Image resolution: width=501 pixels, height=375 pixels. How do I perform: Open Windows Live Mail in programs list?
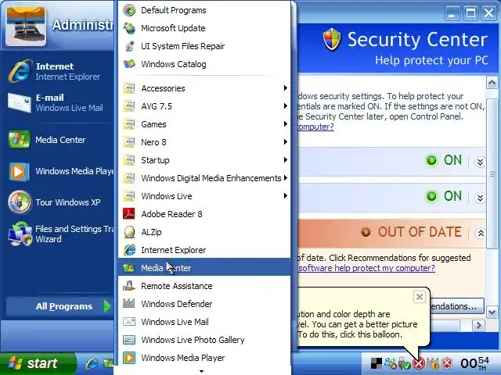(x=204, y=322)
